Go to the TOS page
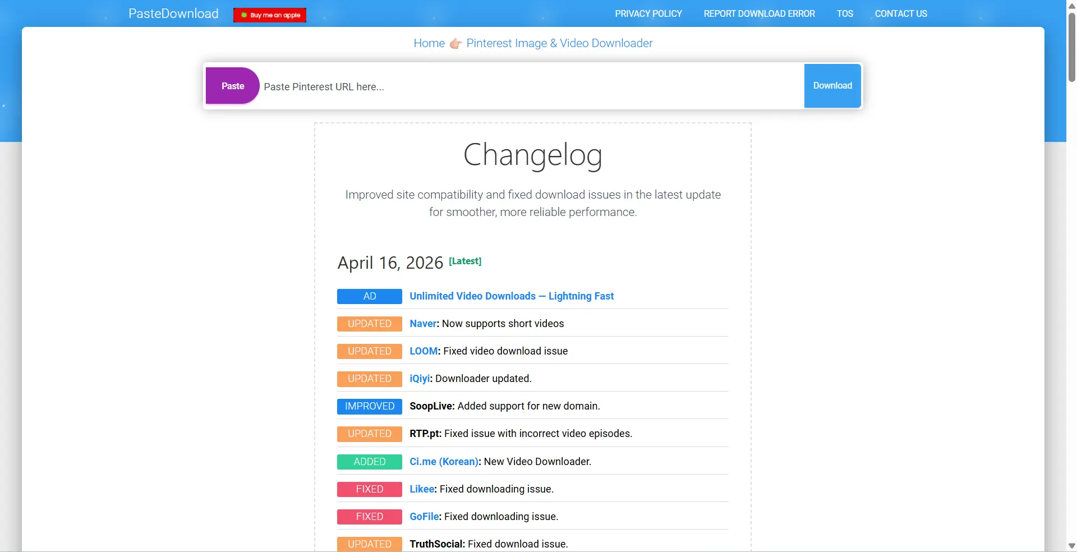This screenshot has width=1077, height=552. pyautogui.click(x=845, y=13)
